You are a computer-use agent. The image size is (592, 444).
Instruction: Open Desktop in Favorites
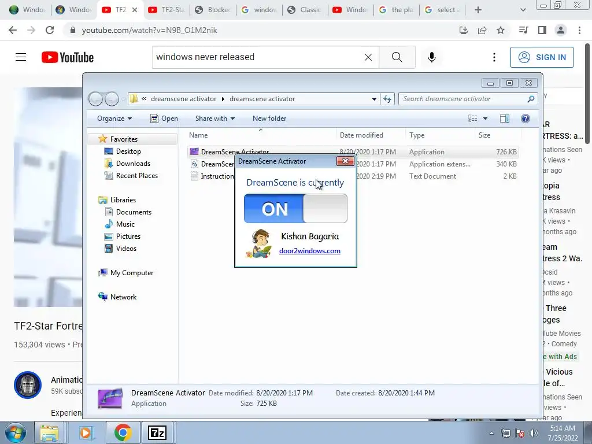coord(128,151)
